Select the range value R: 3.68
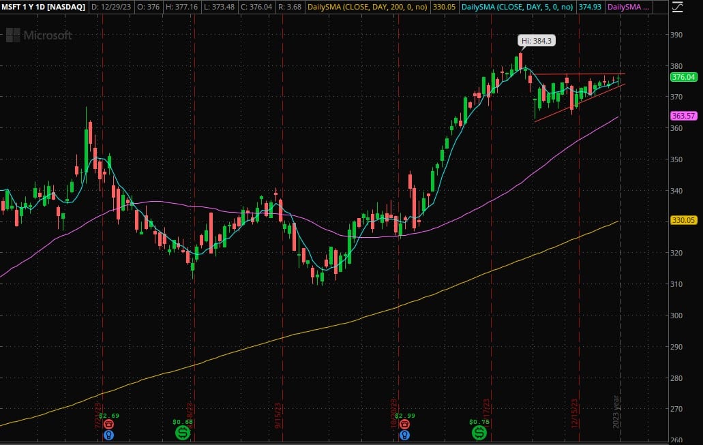Image resolution: width=703 pixels, height=445 pixels. 288,7
